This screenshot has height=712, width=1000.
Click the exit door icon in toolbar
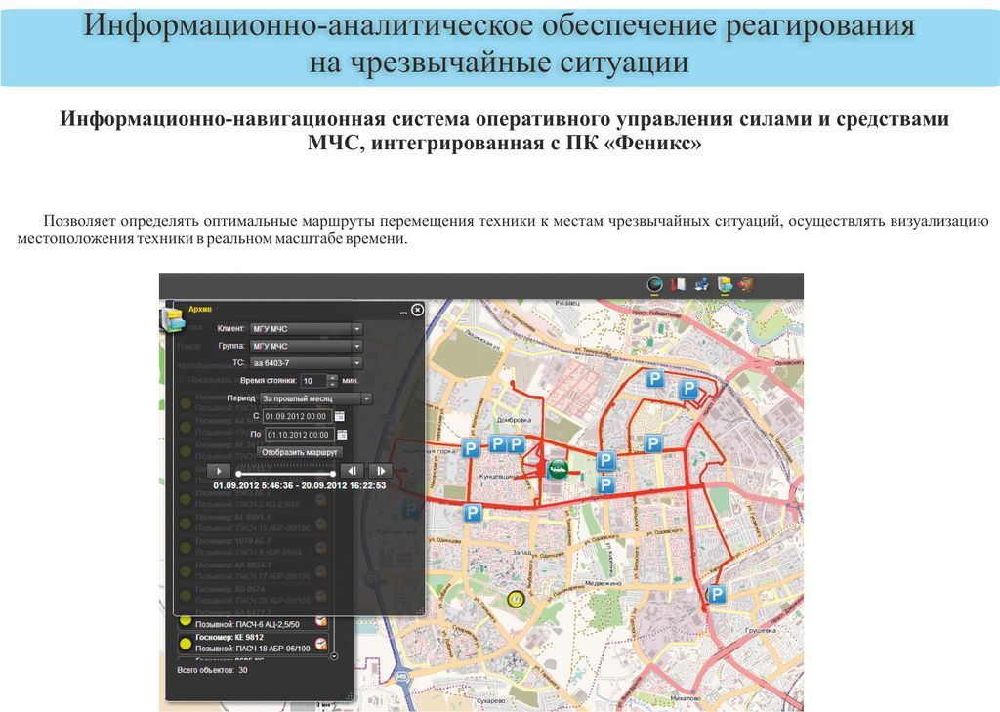pos(747,284)
